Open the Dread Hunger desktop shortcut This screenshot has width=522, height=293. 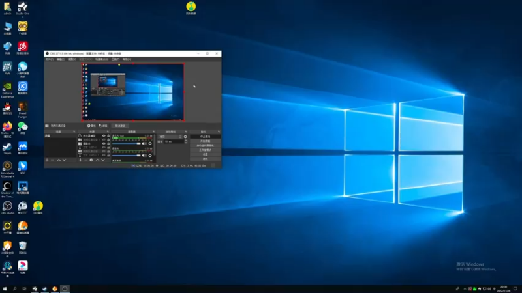click(x=23, y=110)
